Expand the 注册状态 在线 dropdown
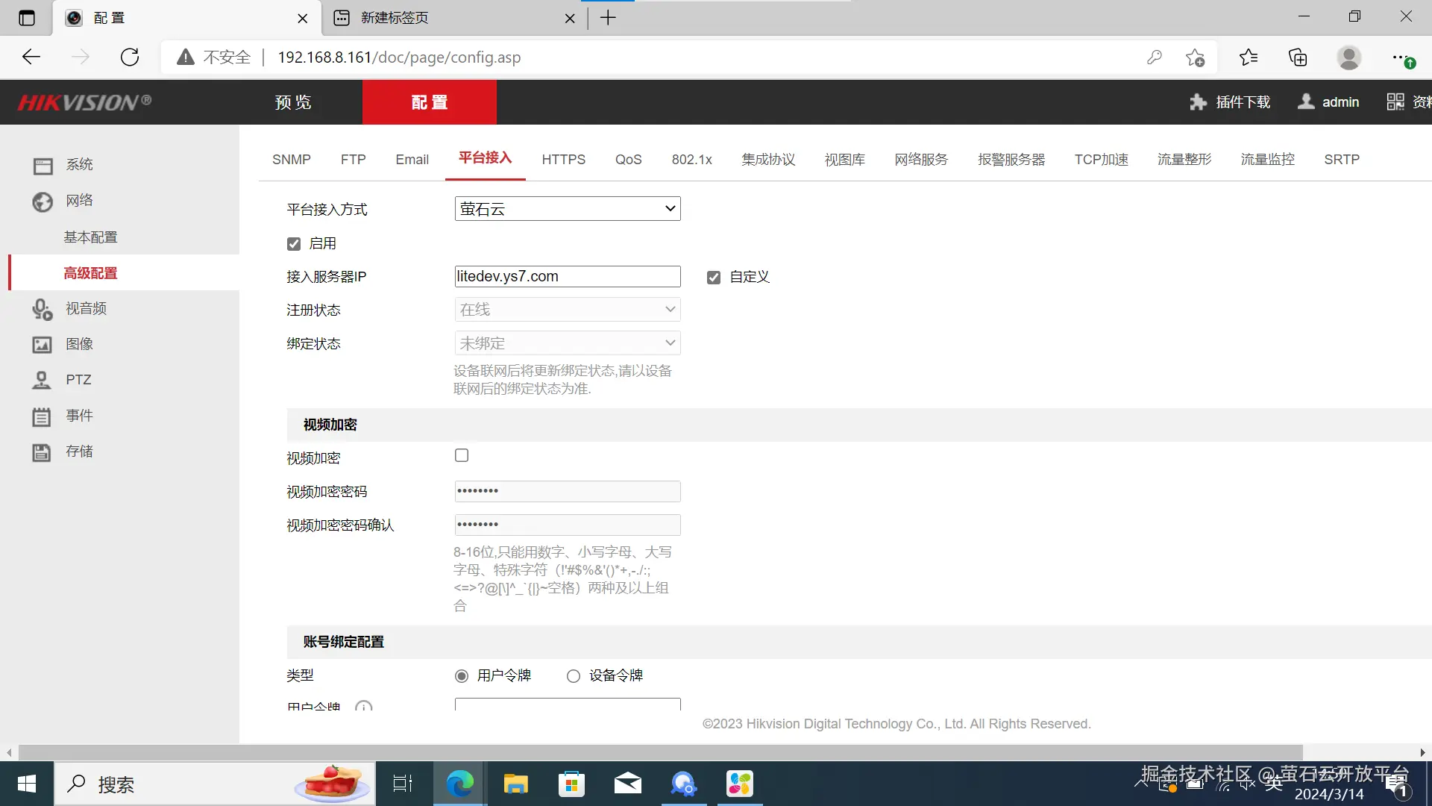Viewport: 1432px width, 806px height. coord(567,310)
